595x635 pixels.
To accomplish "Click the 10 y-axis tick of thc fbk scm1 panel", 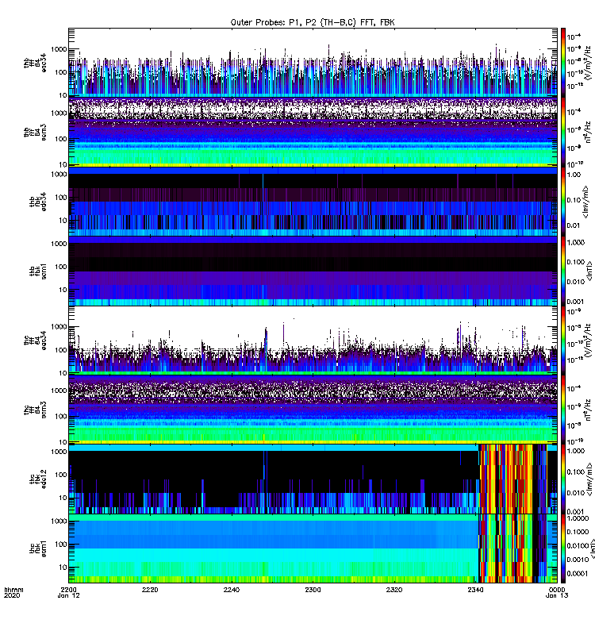I will pos(63,567).
